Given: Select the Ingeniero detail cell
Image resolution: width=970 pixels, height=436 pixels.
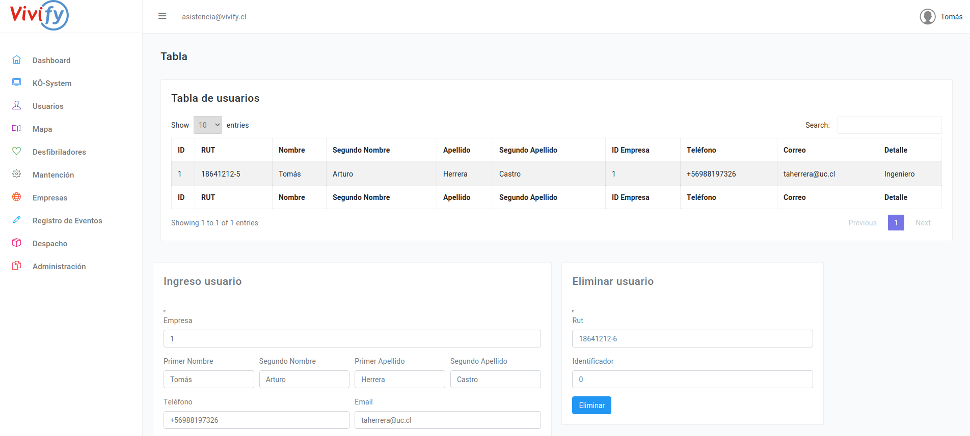Looking at the screenshot, I should coord(909,174).
